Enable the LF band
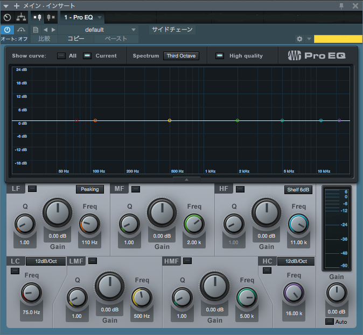The image size is (363, 335). coord(32,189)
